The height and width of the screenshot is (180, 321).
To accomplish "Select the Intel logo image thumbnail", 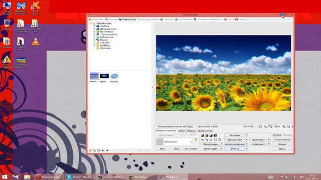I will click(114, 77).
